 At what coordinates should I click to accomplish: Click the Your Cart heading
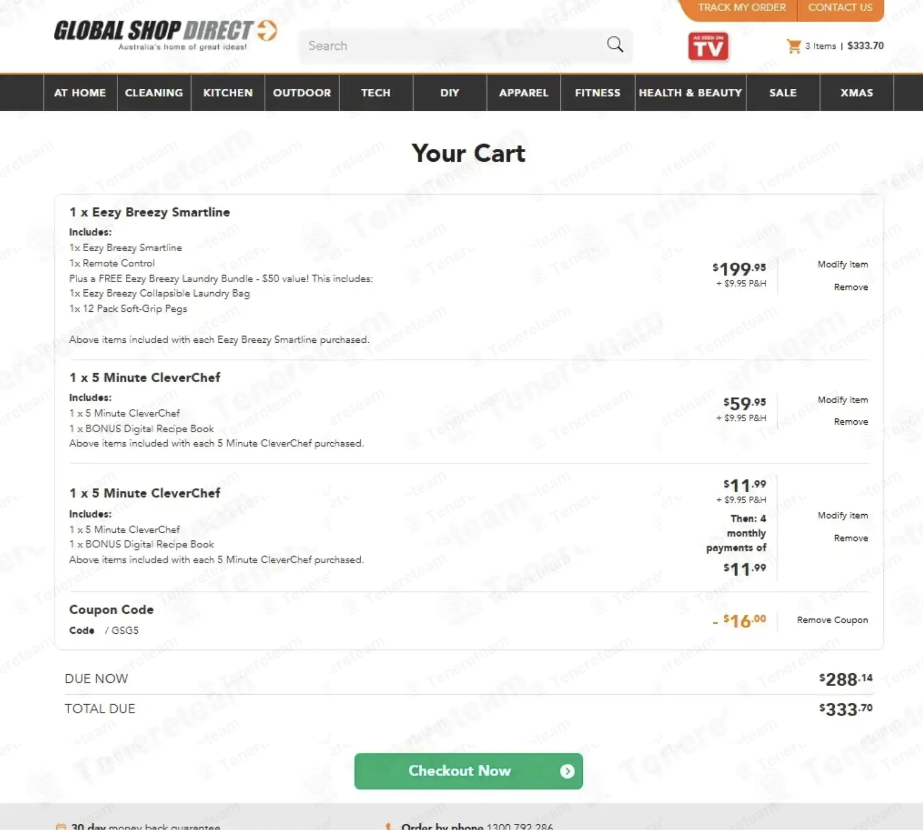[x=469, y=153]
